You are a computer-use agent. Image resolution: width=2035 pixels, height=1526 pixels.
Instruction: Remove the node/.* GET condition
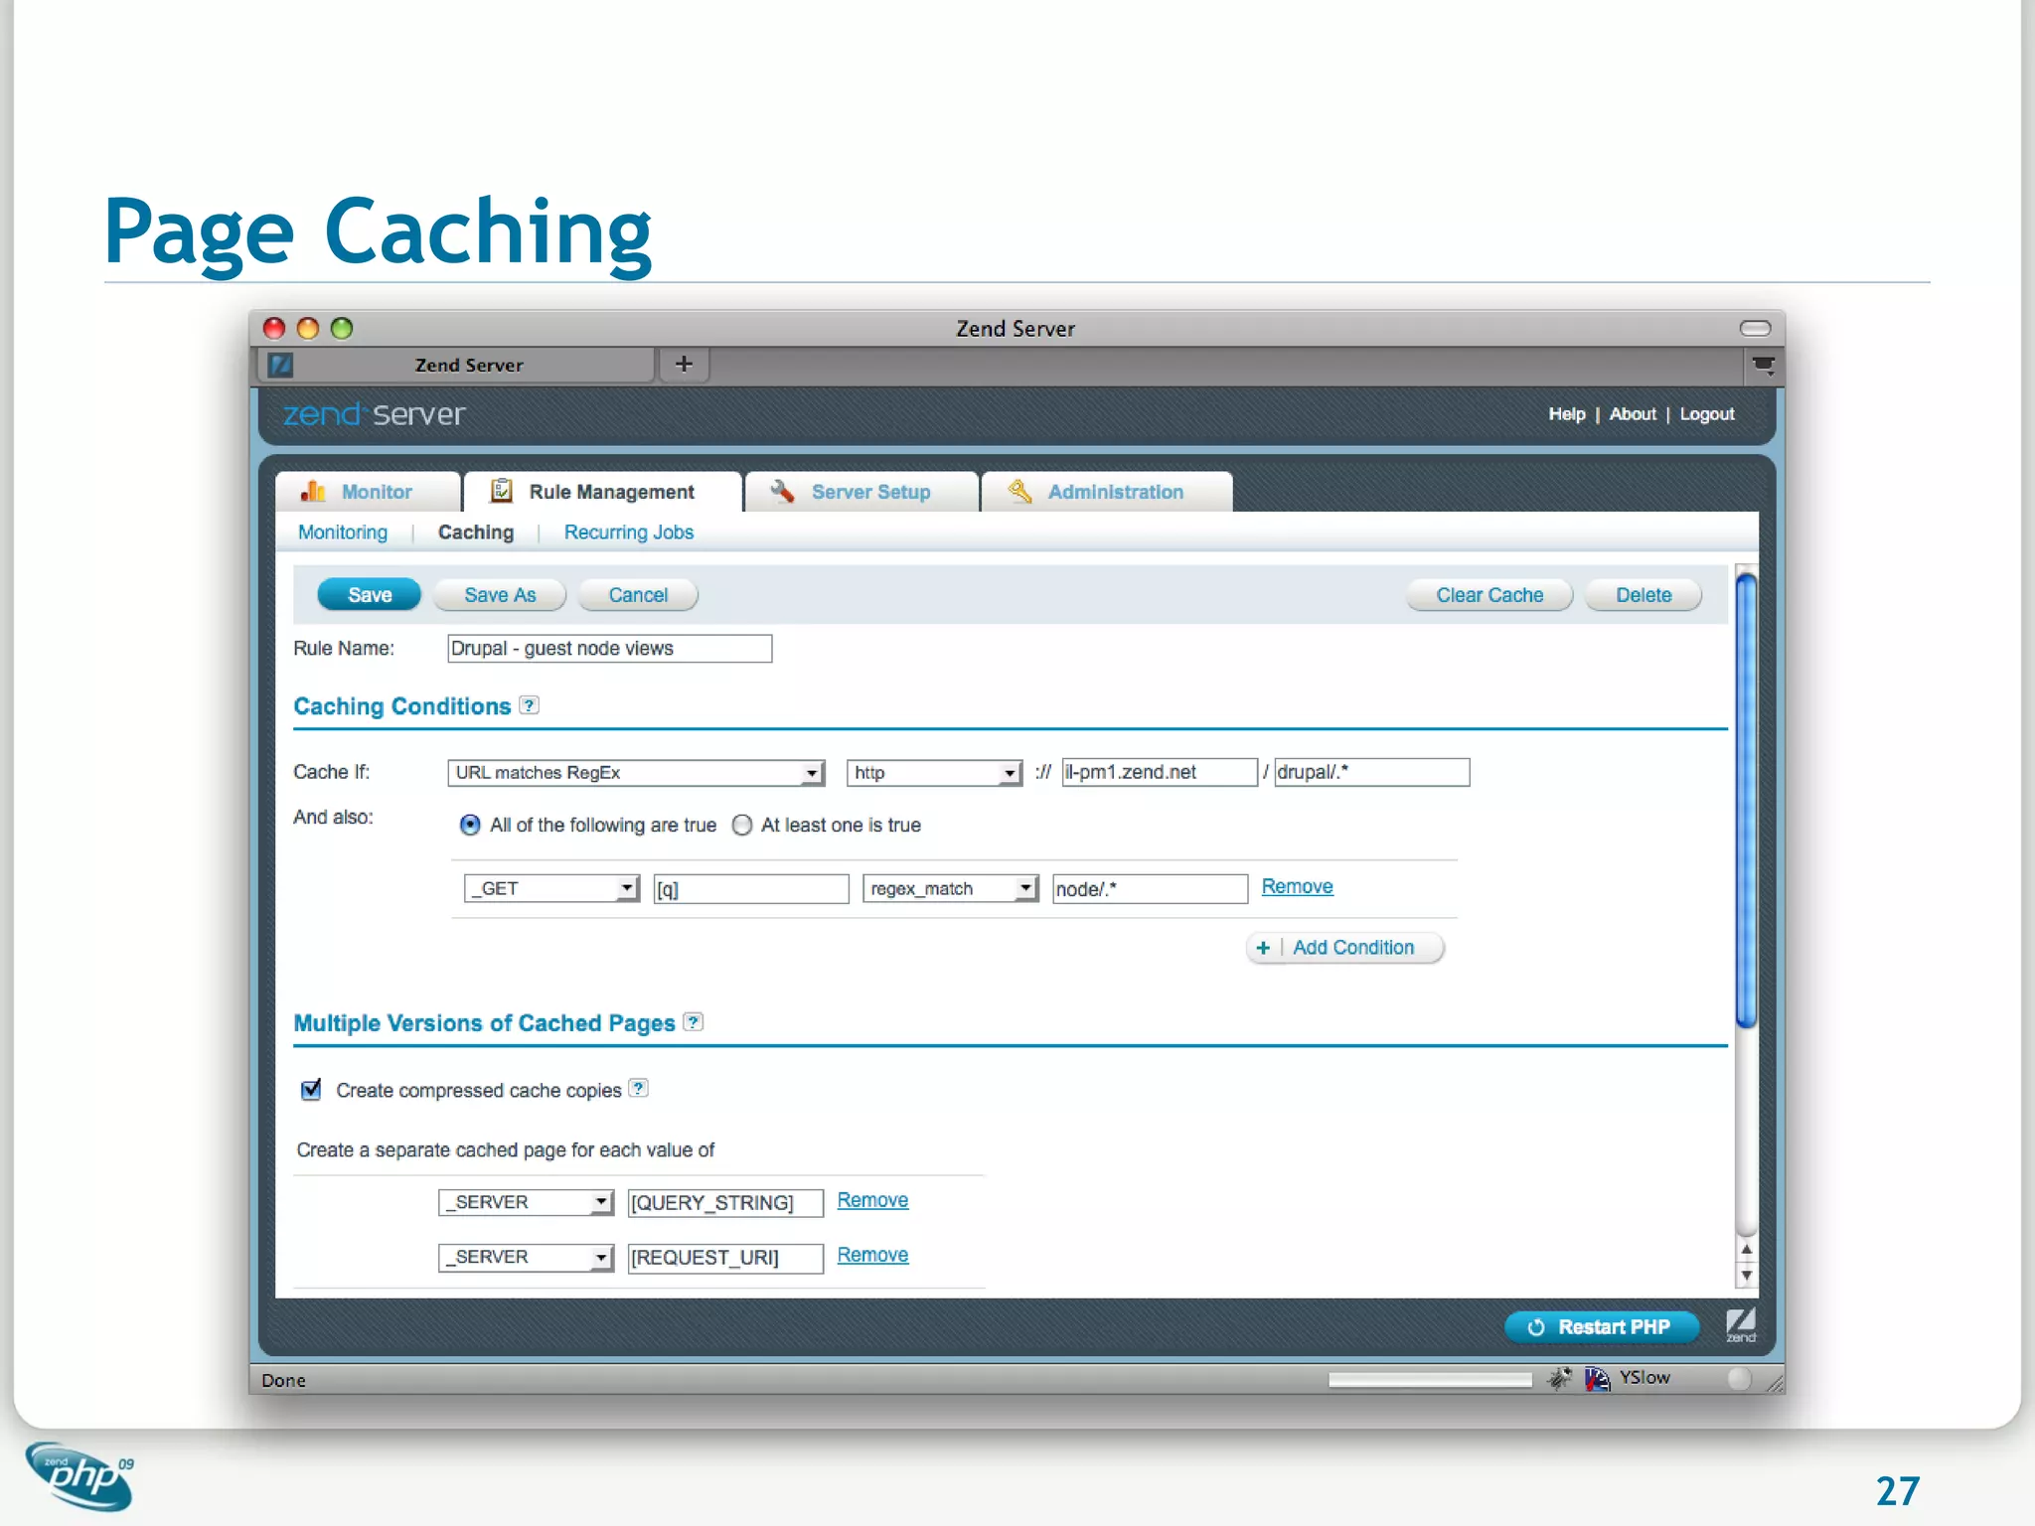(x=1297, y=886)
